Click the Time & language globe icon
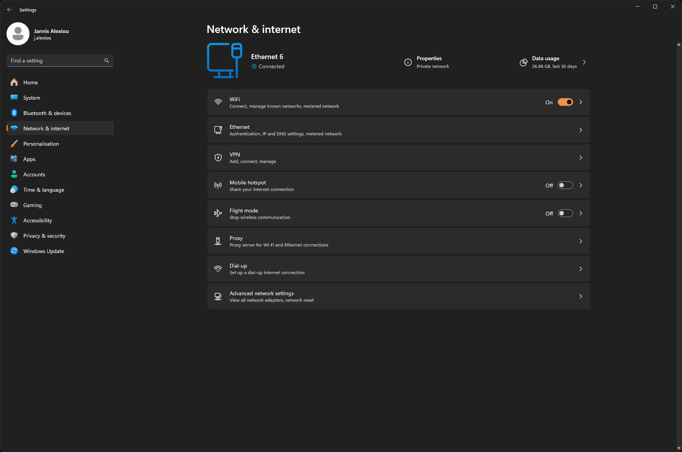The height and width of the screenshot is (452, 682). pyautogui.click(x=14, y=190)
